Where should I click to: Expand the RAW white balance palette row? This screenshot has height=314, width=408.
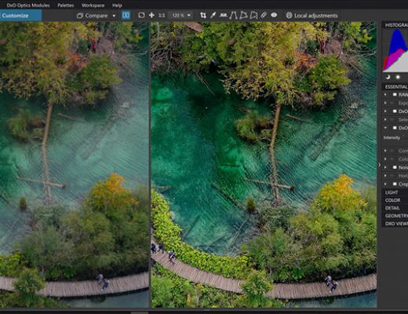tap(385, 94)
